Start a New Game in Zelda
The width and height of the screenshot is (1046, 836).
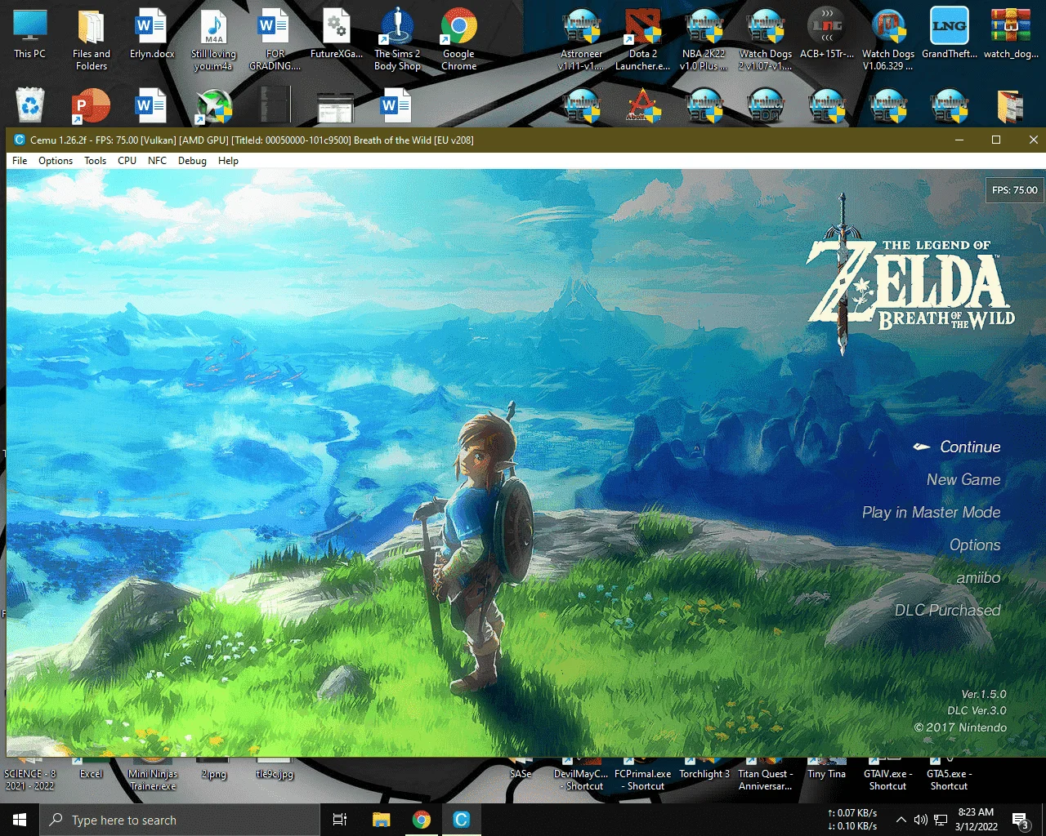963,479
